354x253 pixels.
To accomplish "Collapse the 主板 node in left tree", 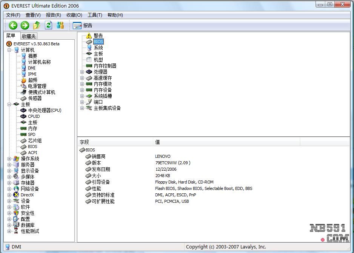I will (x=9, y=104).
